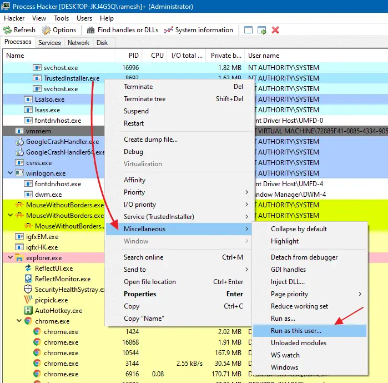Open Options via the gear icon
The height and width of the screenshot is (383, 388).
(46, 30)
